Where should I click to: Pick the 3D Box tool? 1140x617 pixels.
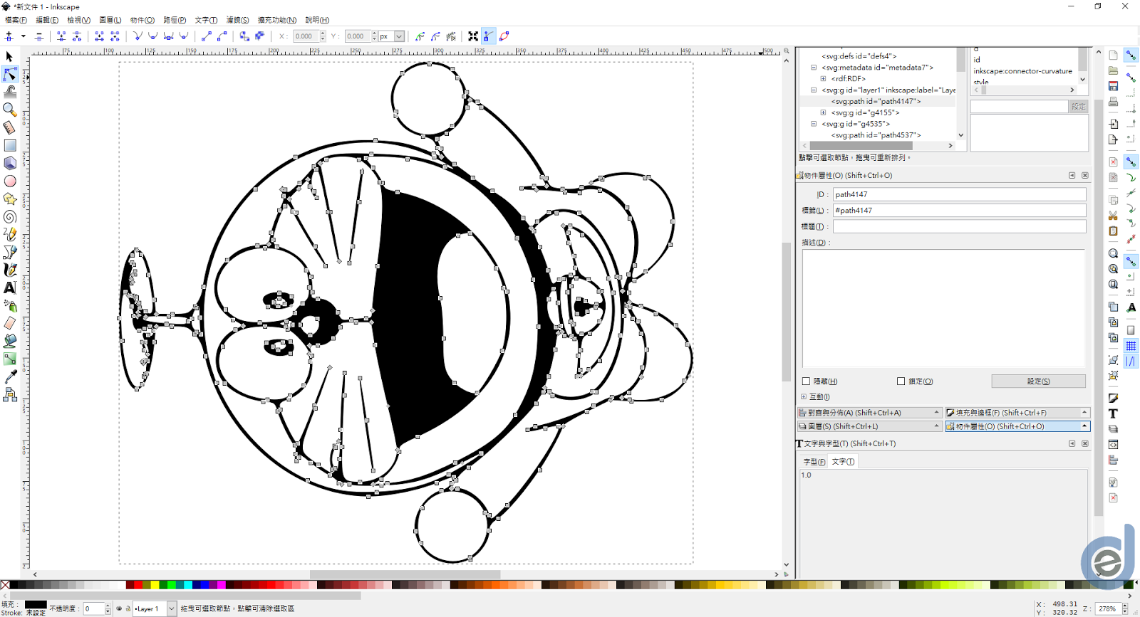pyautogui.click(x=10, y=163)
